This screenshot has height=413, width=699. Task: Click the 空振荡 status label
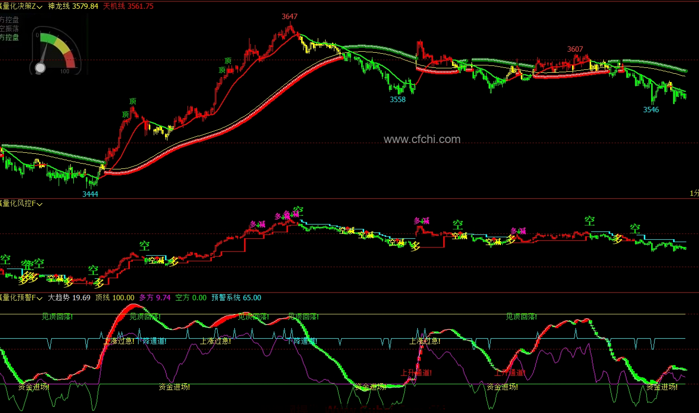click(9, 29)
